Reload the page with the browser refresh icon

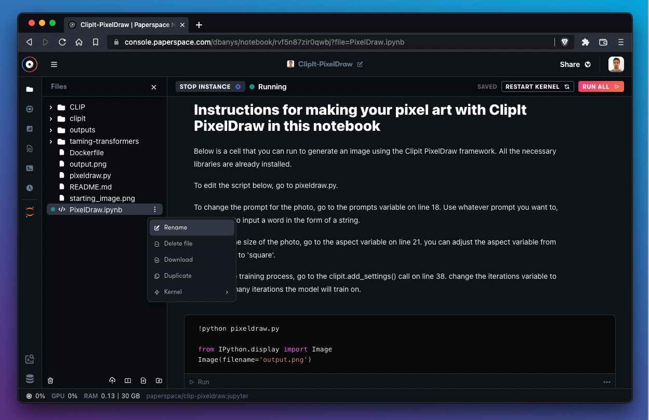[62, 42]
